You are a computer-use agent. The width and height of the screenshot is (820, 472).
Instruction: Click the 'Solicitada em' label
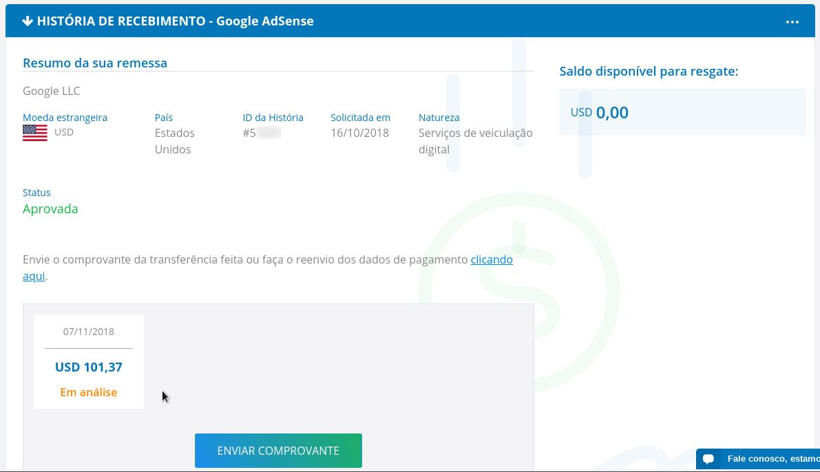360,118
